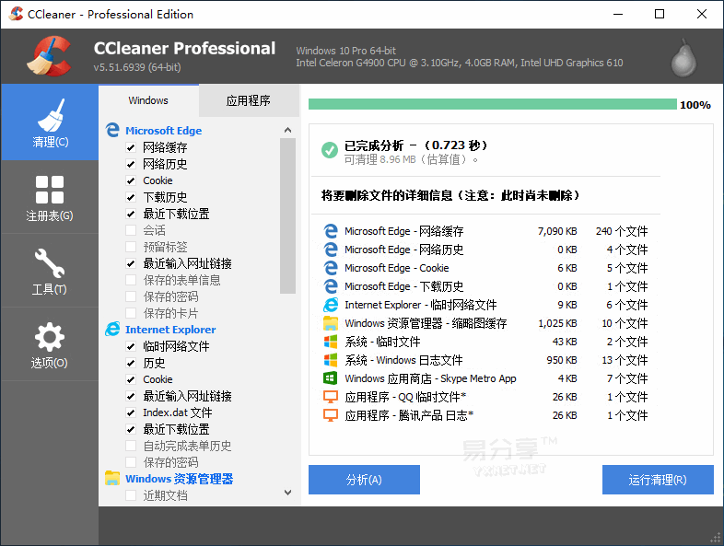This screenshot has height=546, width=724.
Task: Tick the 保存的表单信息 checkbox
Action: [131, 280]
